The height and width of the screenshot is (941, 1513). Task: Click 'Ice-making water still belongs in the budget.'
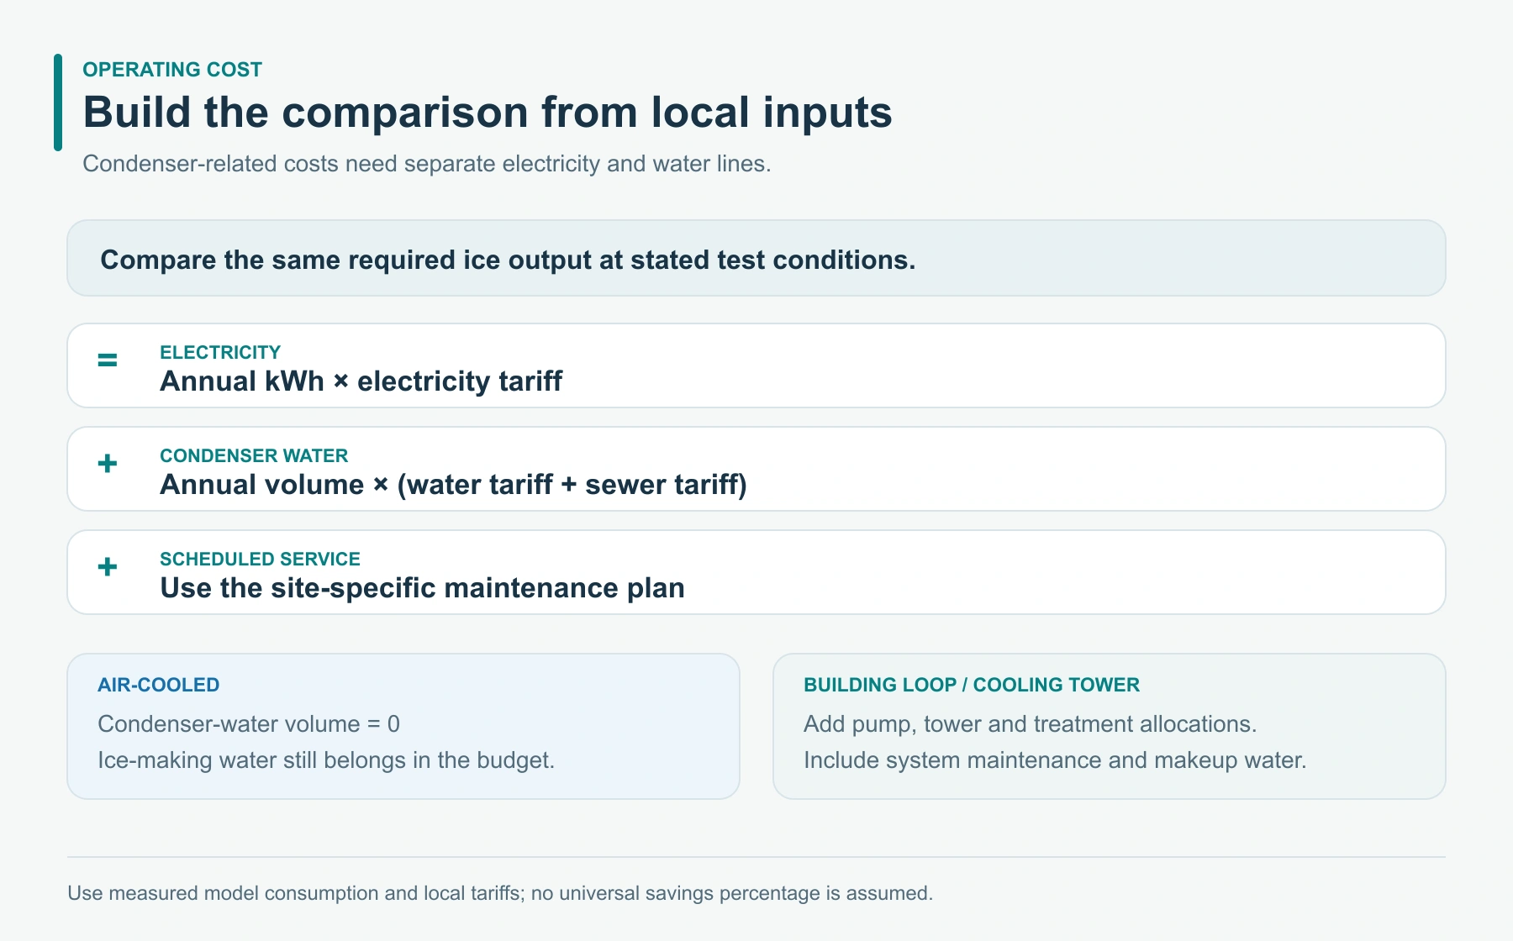pos(326,760)
